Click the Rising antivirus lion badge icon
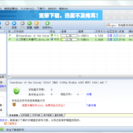 point(14,105)
